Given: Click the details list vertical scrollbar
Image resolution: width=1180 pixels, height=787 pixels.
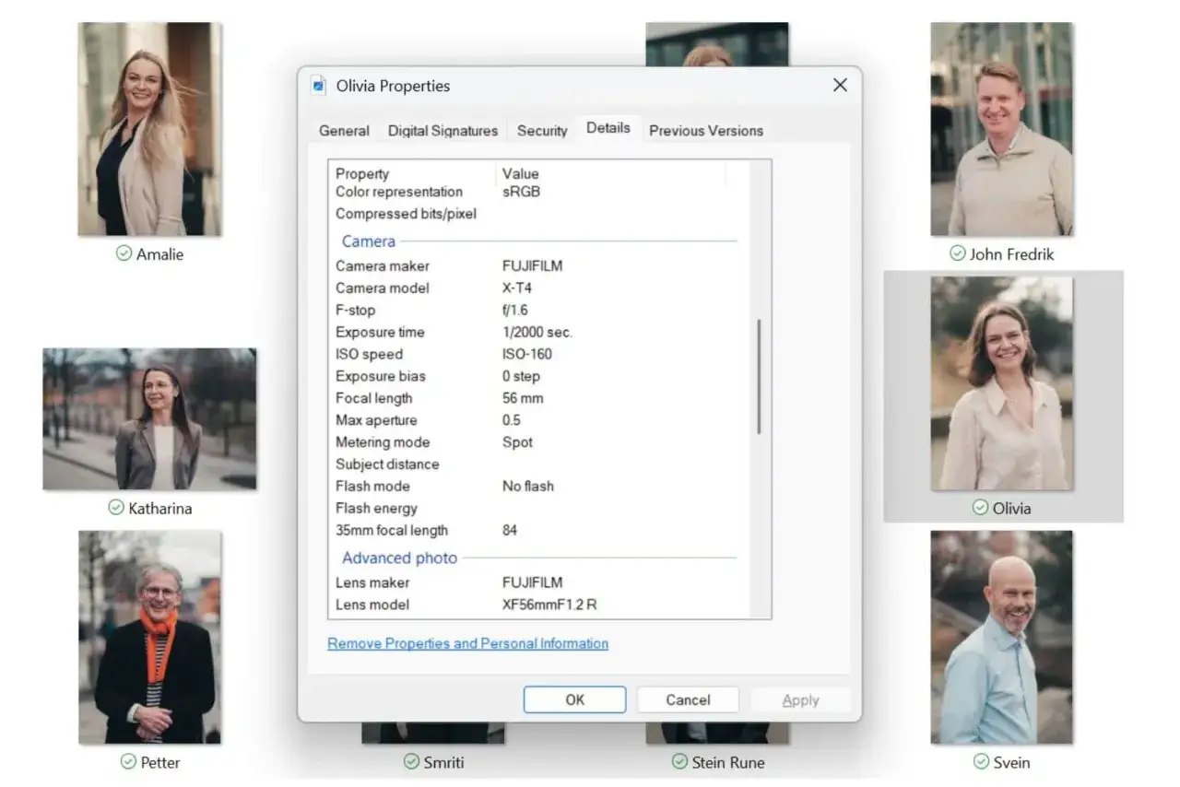Looking at the screenshot, I should coord(760,376).
